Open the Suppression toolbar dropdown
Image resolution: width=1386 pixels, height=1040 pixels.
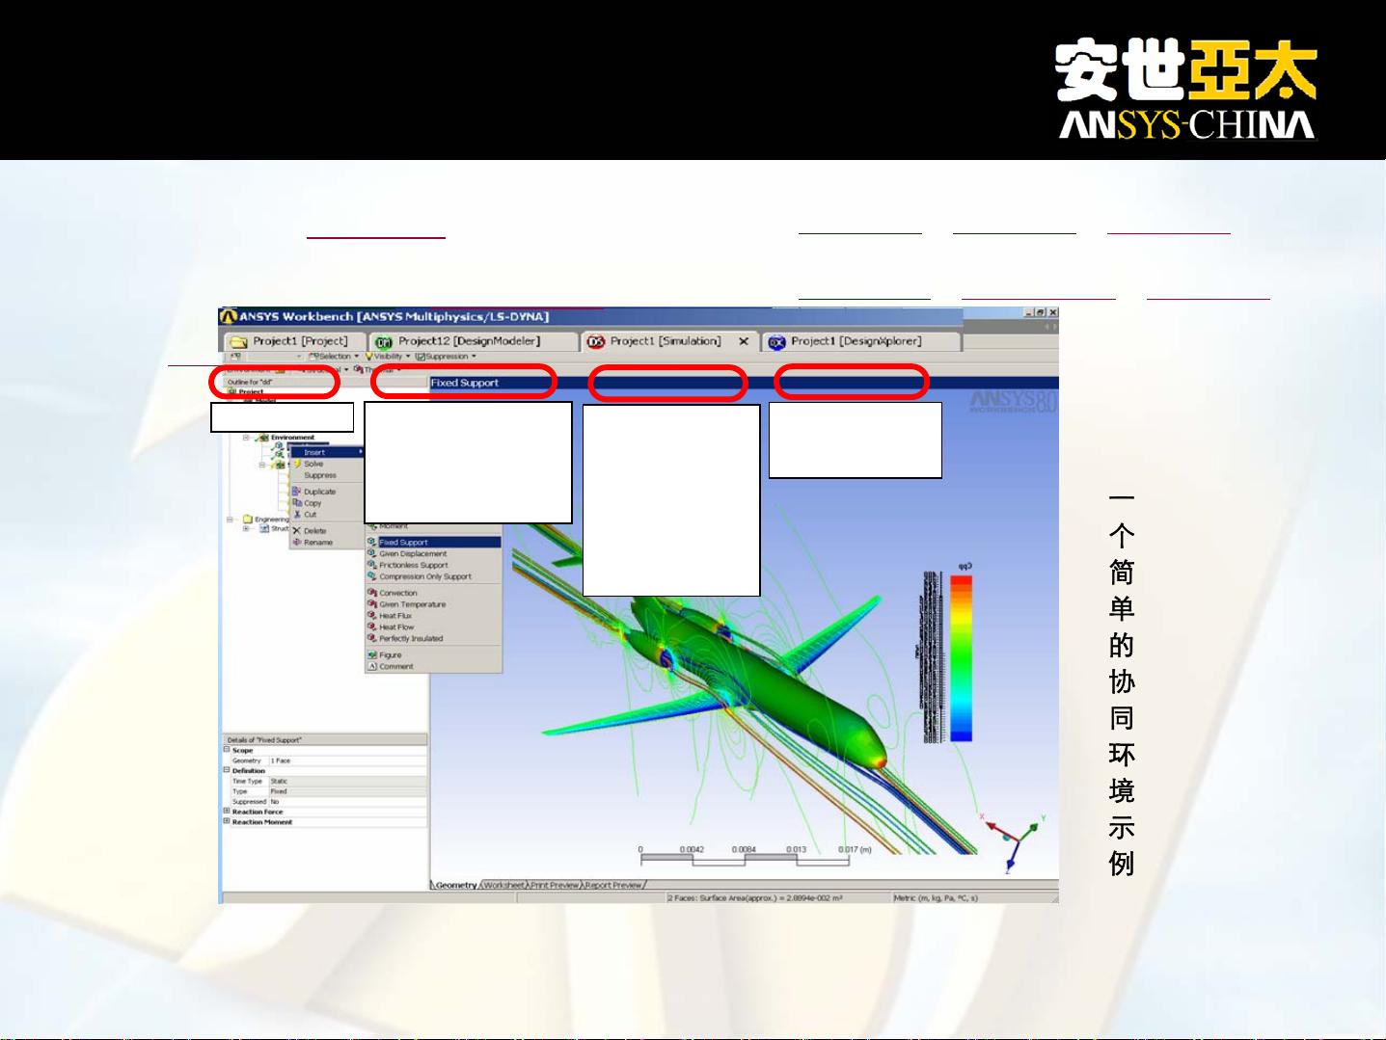pos(446,357)
